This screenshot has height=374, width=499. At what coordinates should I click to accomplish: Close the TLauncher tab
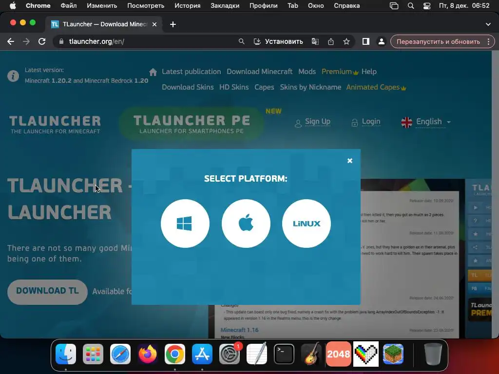click(154, 24)
